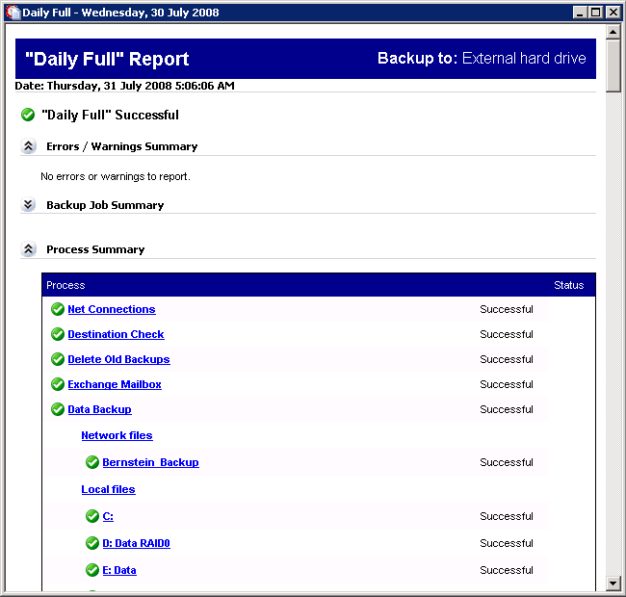Image resolution: width=626 pixels, height=597 pixels.
Task: Click "No errors or warnings to report." text
Action: (116, 176)
